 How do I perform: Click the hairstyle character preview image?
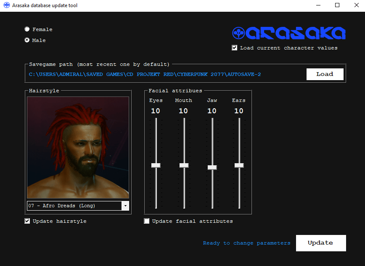click(78, 147)
